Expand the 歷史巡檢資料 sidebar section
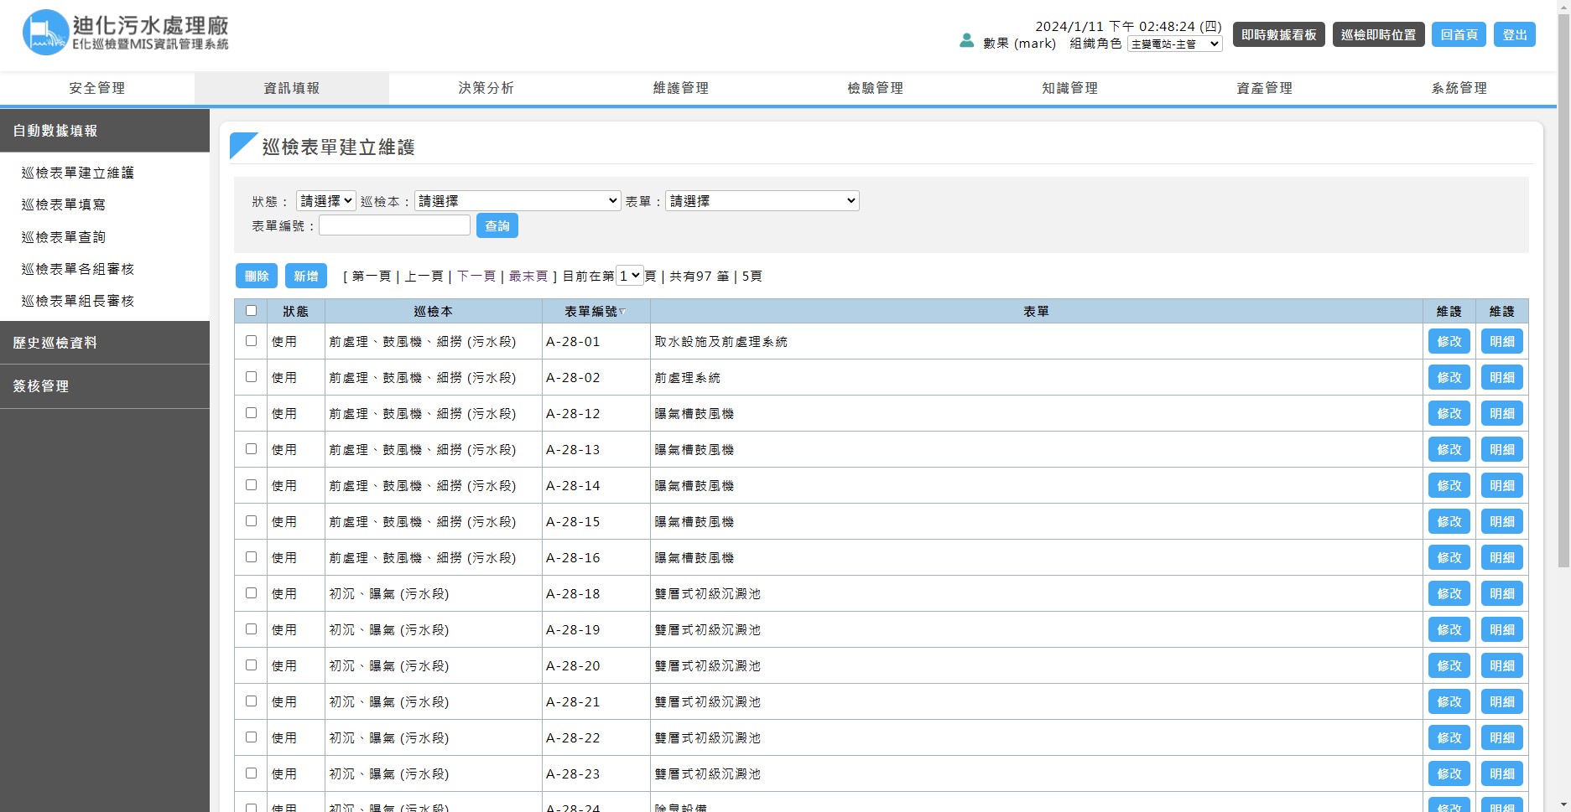Viewport: 1571px width, 812px height. tap(105, 343)
